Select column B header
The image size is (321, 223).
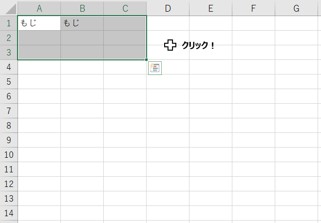82,8
